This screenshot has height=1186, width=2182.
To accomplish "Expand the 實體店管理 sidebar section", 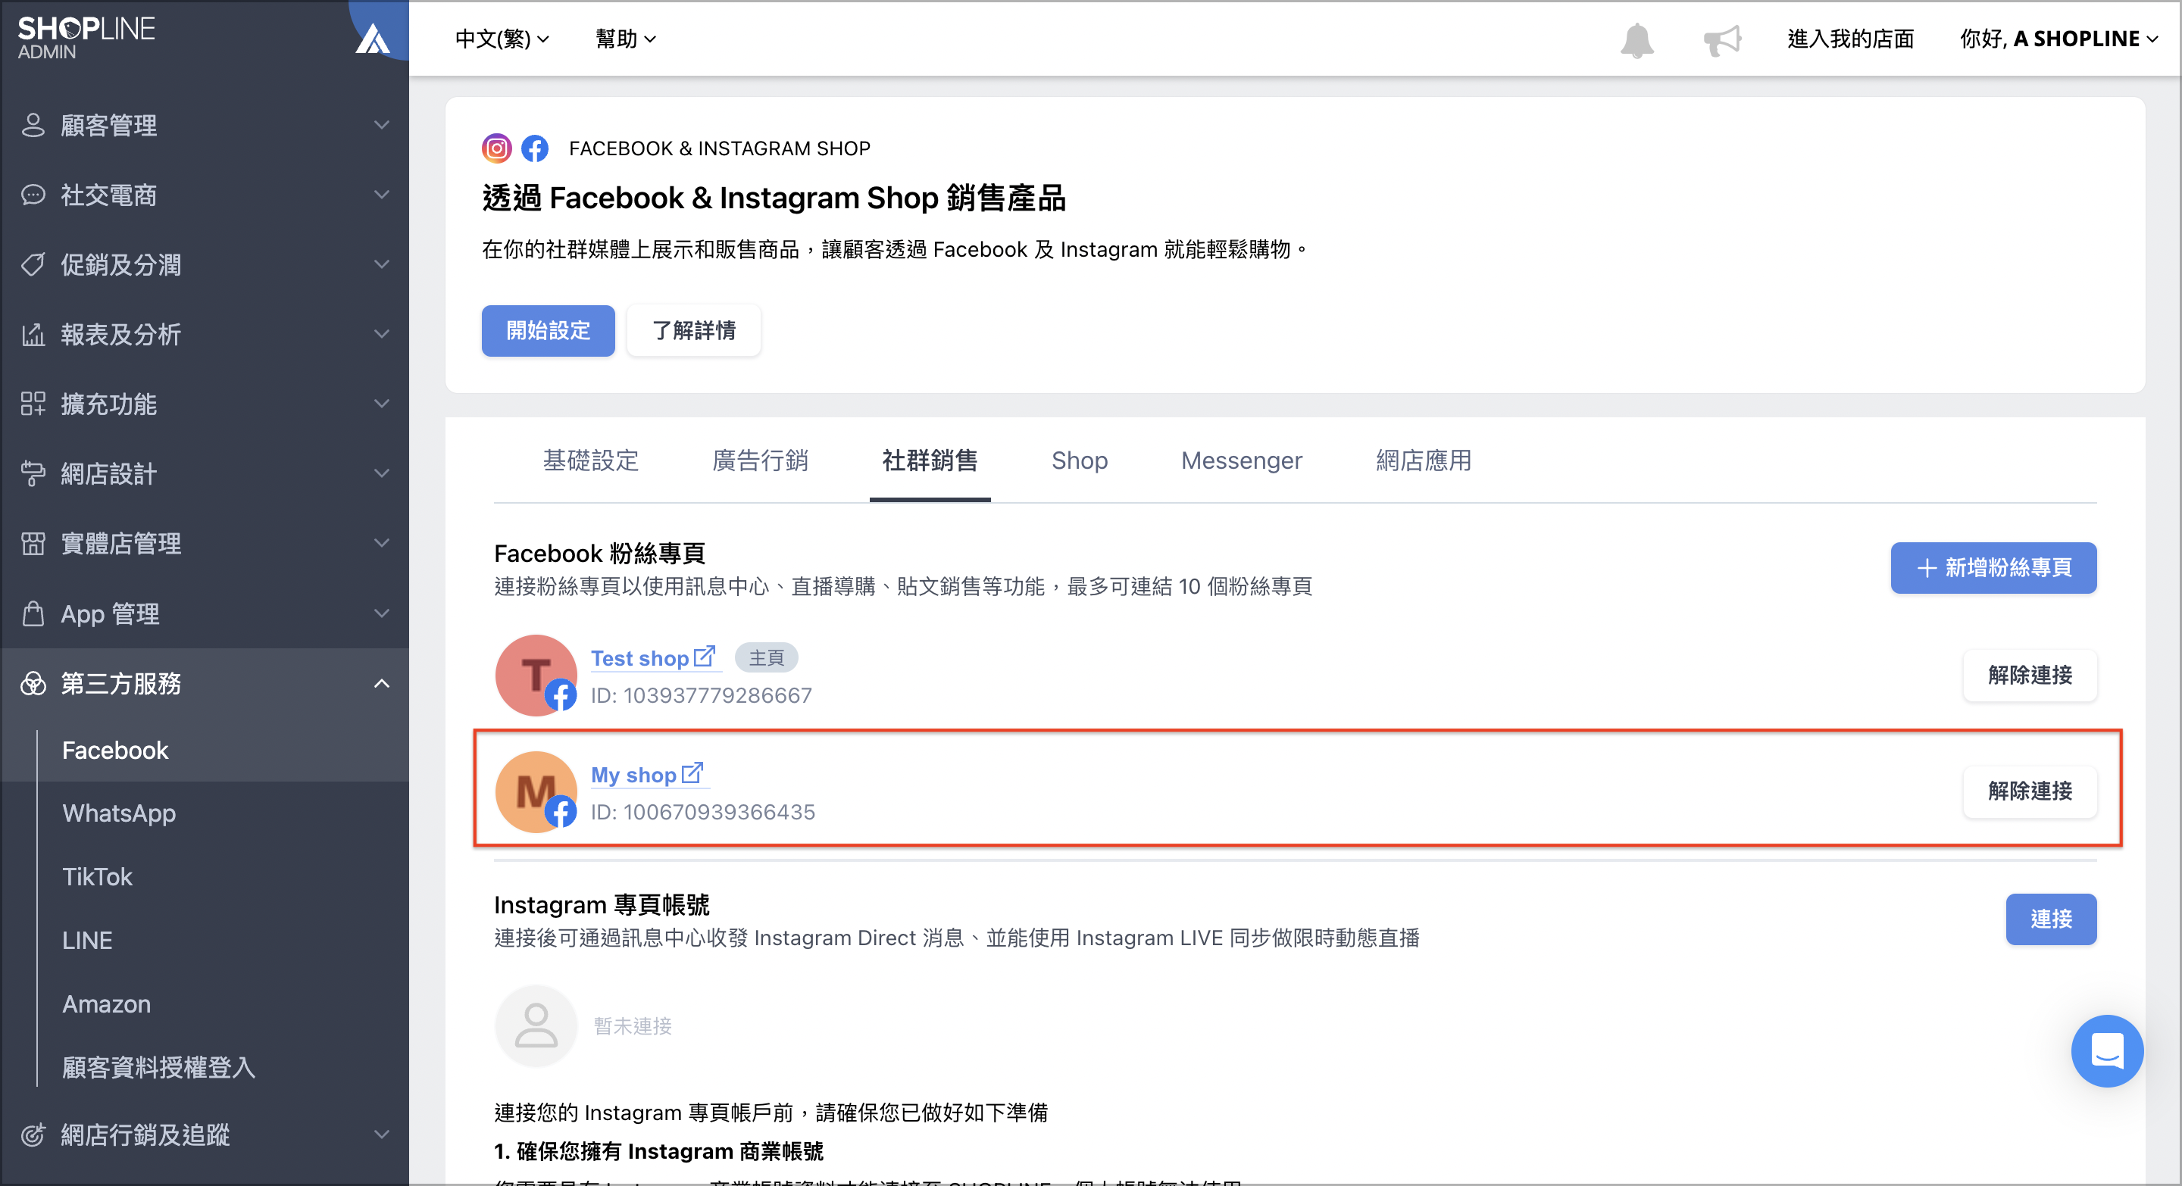I will click(204, 544).
